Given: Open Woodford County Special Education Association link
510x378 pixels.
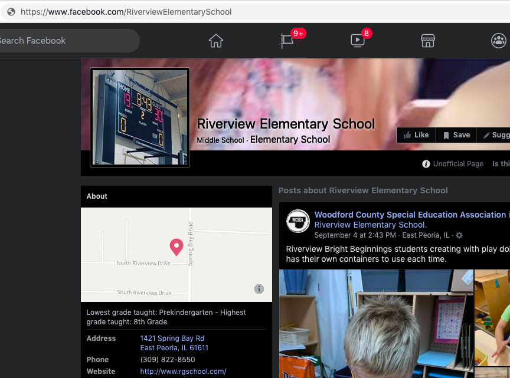Looking at the screenshot, I should pos(410,215).
